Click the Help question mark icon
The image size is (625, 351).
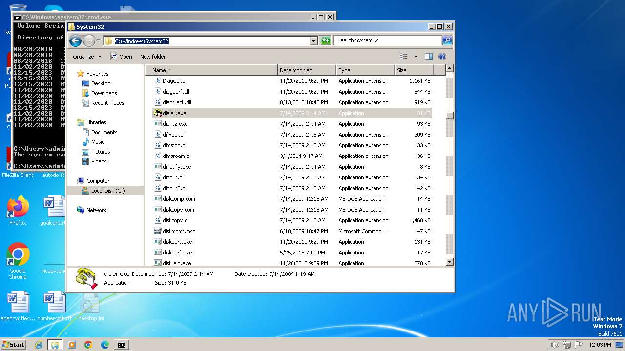(442, 57)
